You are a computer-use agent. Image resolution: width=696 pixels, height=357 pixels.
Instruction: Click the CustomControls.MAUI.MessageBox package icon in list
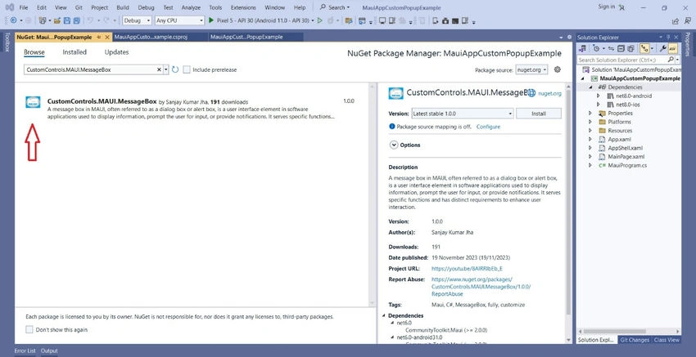pyautogui.click(x=33, y=102)
